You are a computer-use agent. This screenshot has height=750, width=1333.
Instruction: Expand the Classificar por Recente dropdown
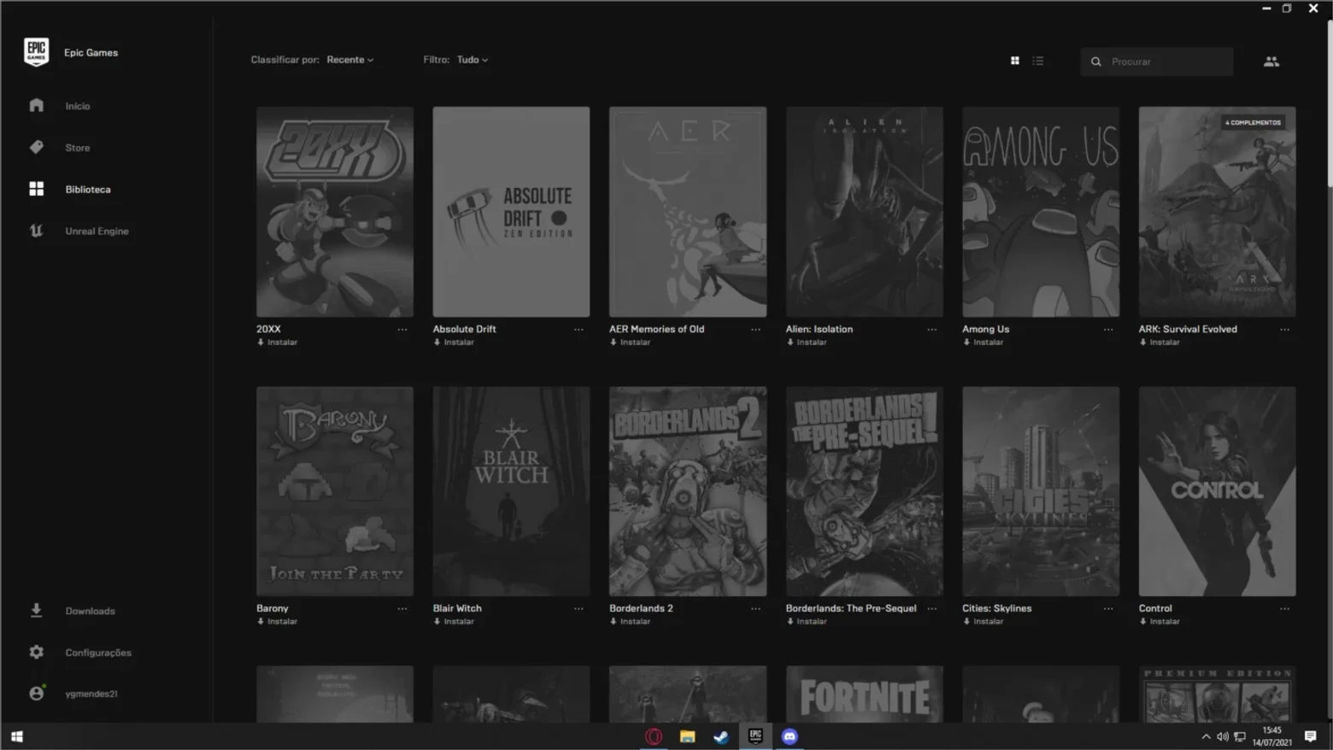(x=350, y=60)
